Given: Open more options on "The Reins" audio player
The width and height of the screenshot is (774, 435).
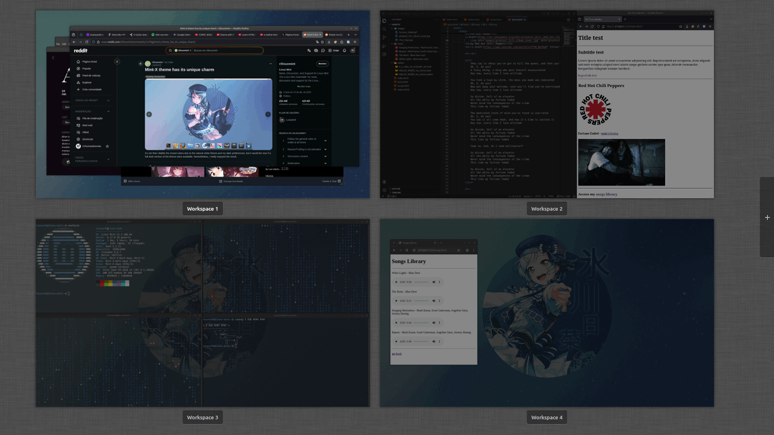Looking at the screenshot, I should [x=439, y=301].
